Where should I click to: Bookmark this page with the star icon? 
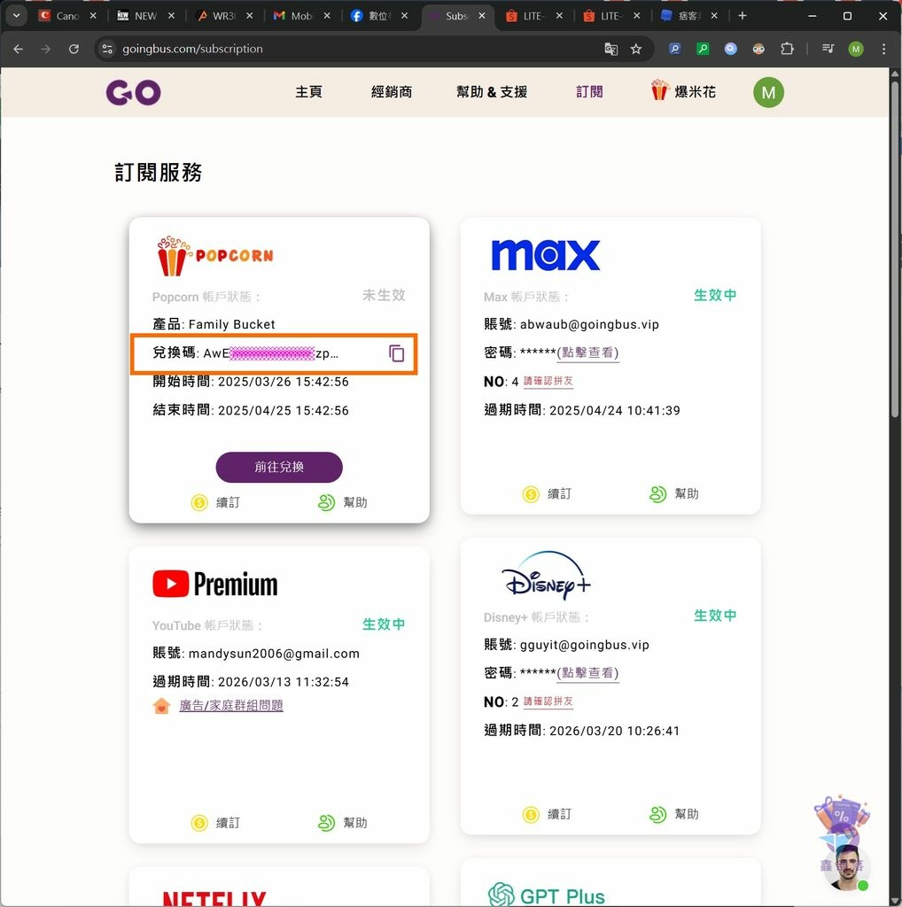tap(636, 50)
